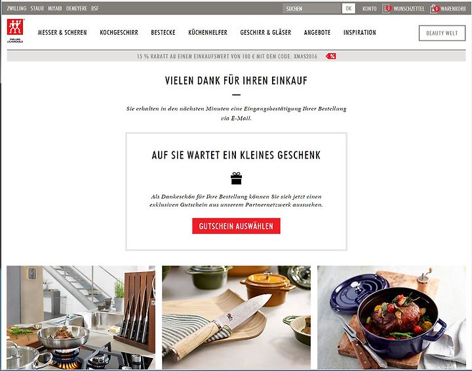Image resolution: width=472 pixels, height=371 pixels.
Task: Go to Küchenhelfer category
Action: [x=208, y=33]
